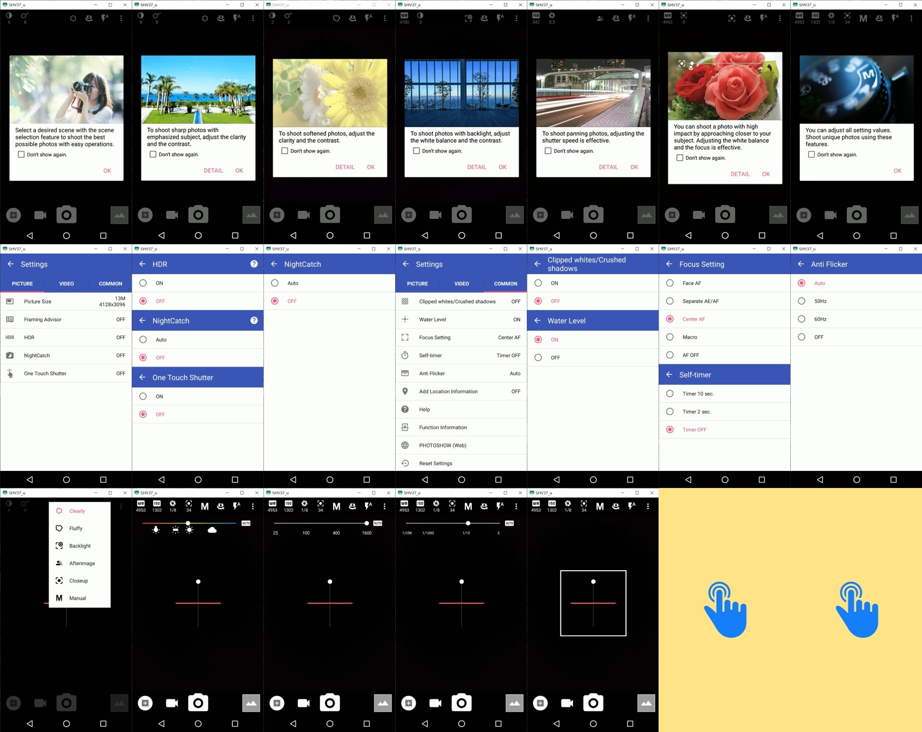This screenshot has width=922, height=732.
Task: Tap back arrow on Clipped whites/Crushed shadows header
Action: pos(537,264)
